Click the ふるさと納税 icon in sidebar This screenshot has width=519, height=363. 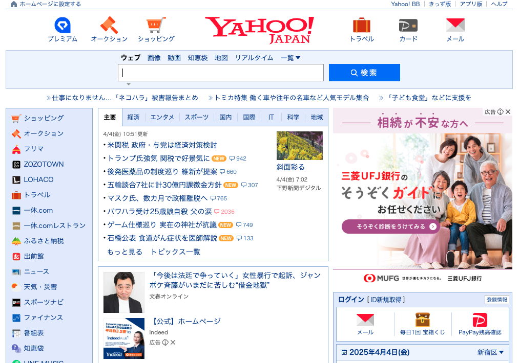coord(16,241)
